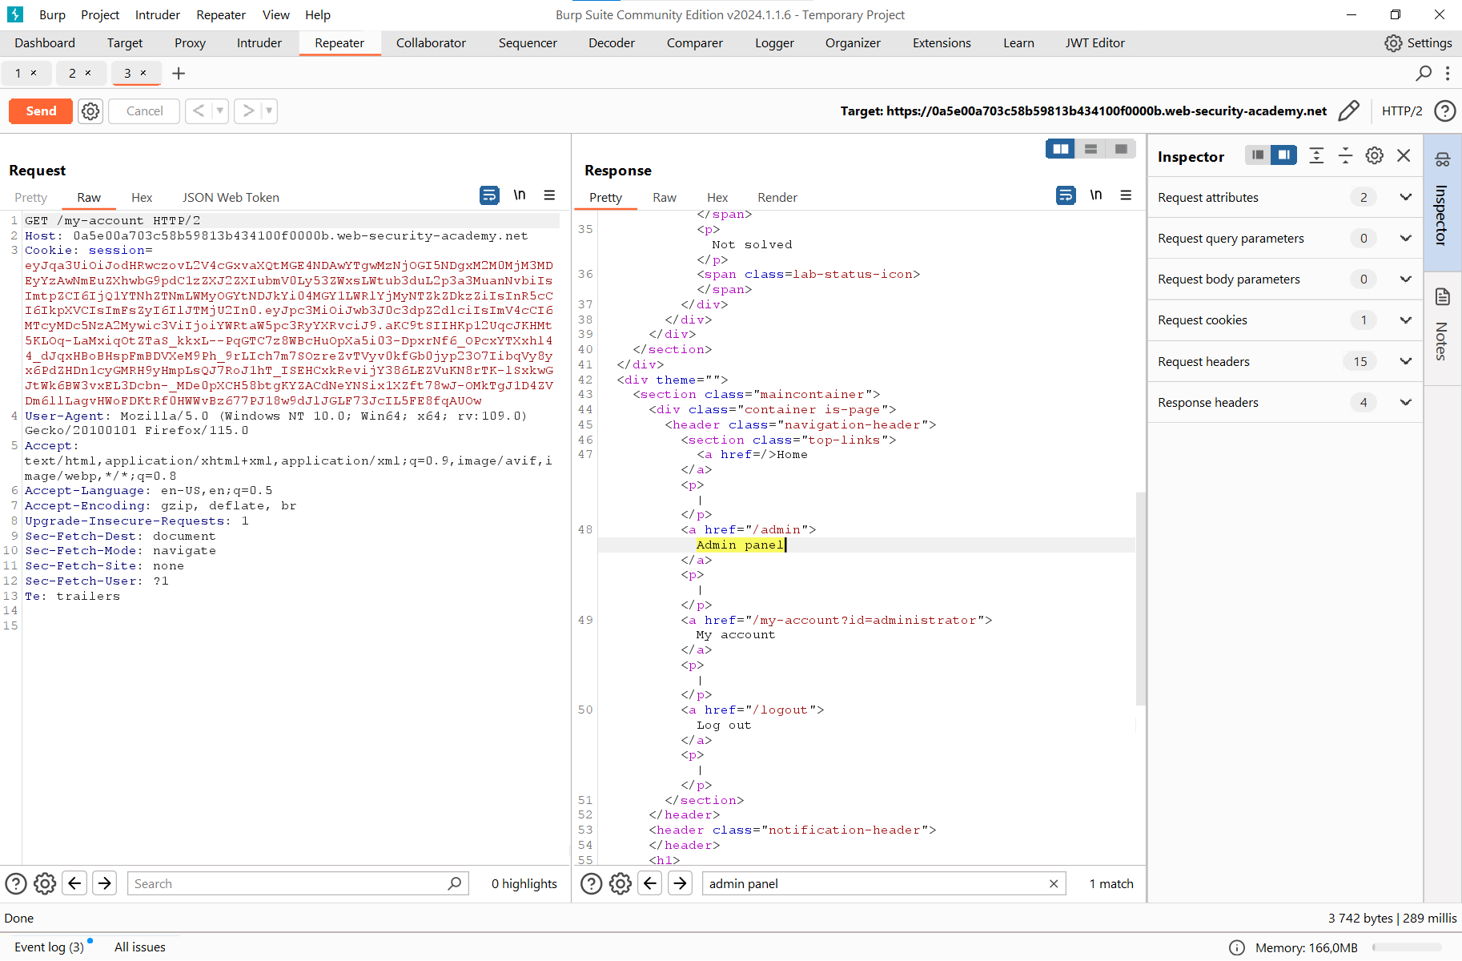
Task: Click request search input field
Action: (298, 883)
